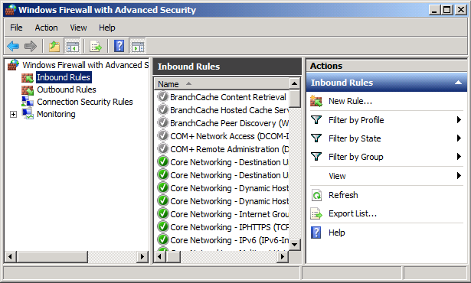Click the Outbound Rules brick wall icon

point(28,89)
